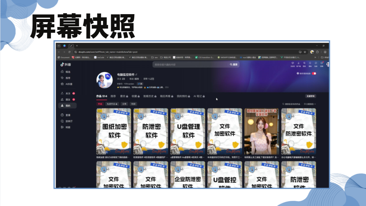Expand the bookmarks overflow chevron
366x206 pixels.
(x=315, y=57)
